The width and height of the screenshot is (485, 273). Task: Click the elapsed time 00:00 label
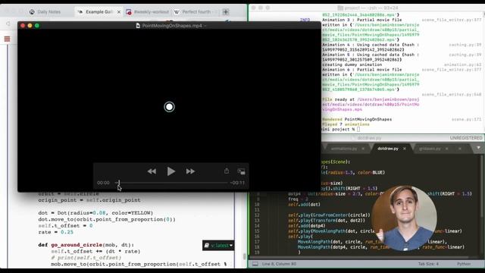[x=103, y=183]
